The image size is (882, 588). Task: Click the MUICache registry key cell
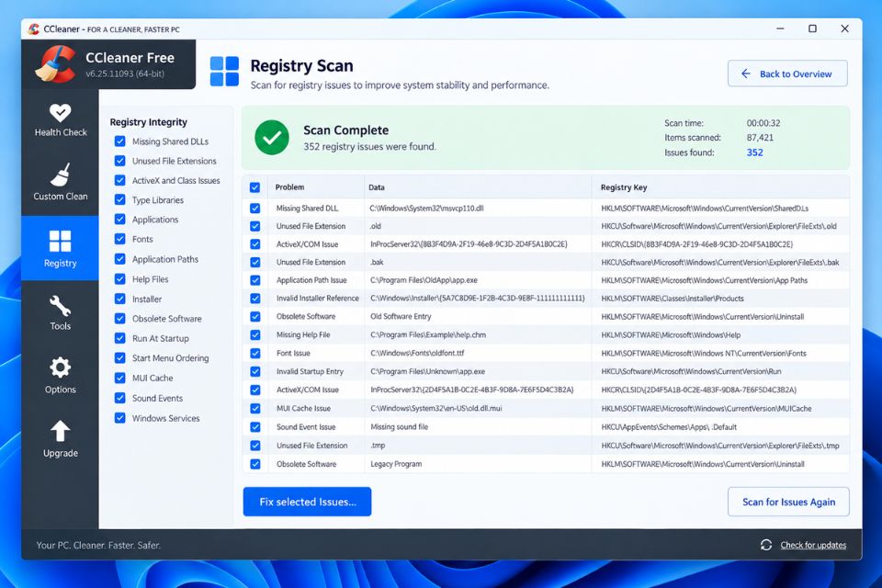pyautogui.click(x=706, y=409)
